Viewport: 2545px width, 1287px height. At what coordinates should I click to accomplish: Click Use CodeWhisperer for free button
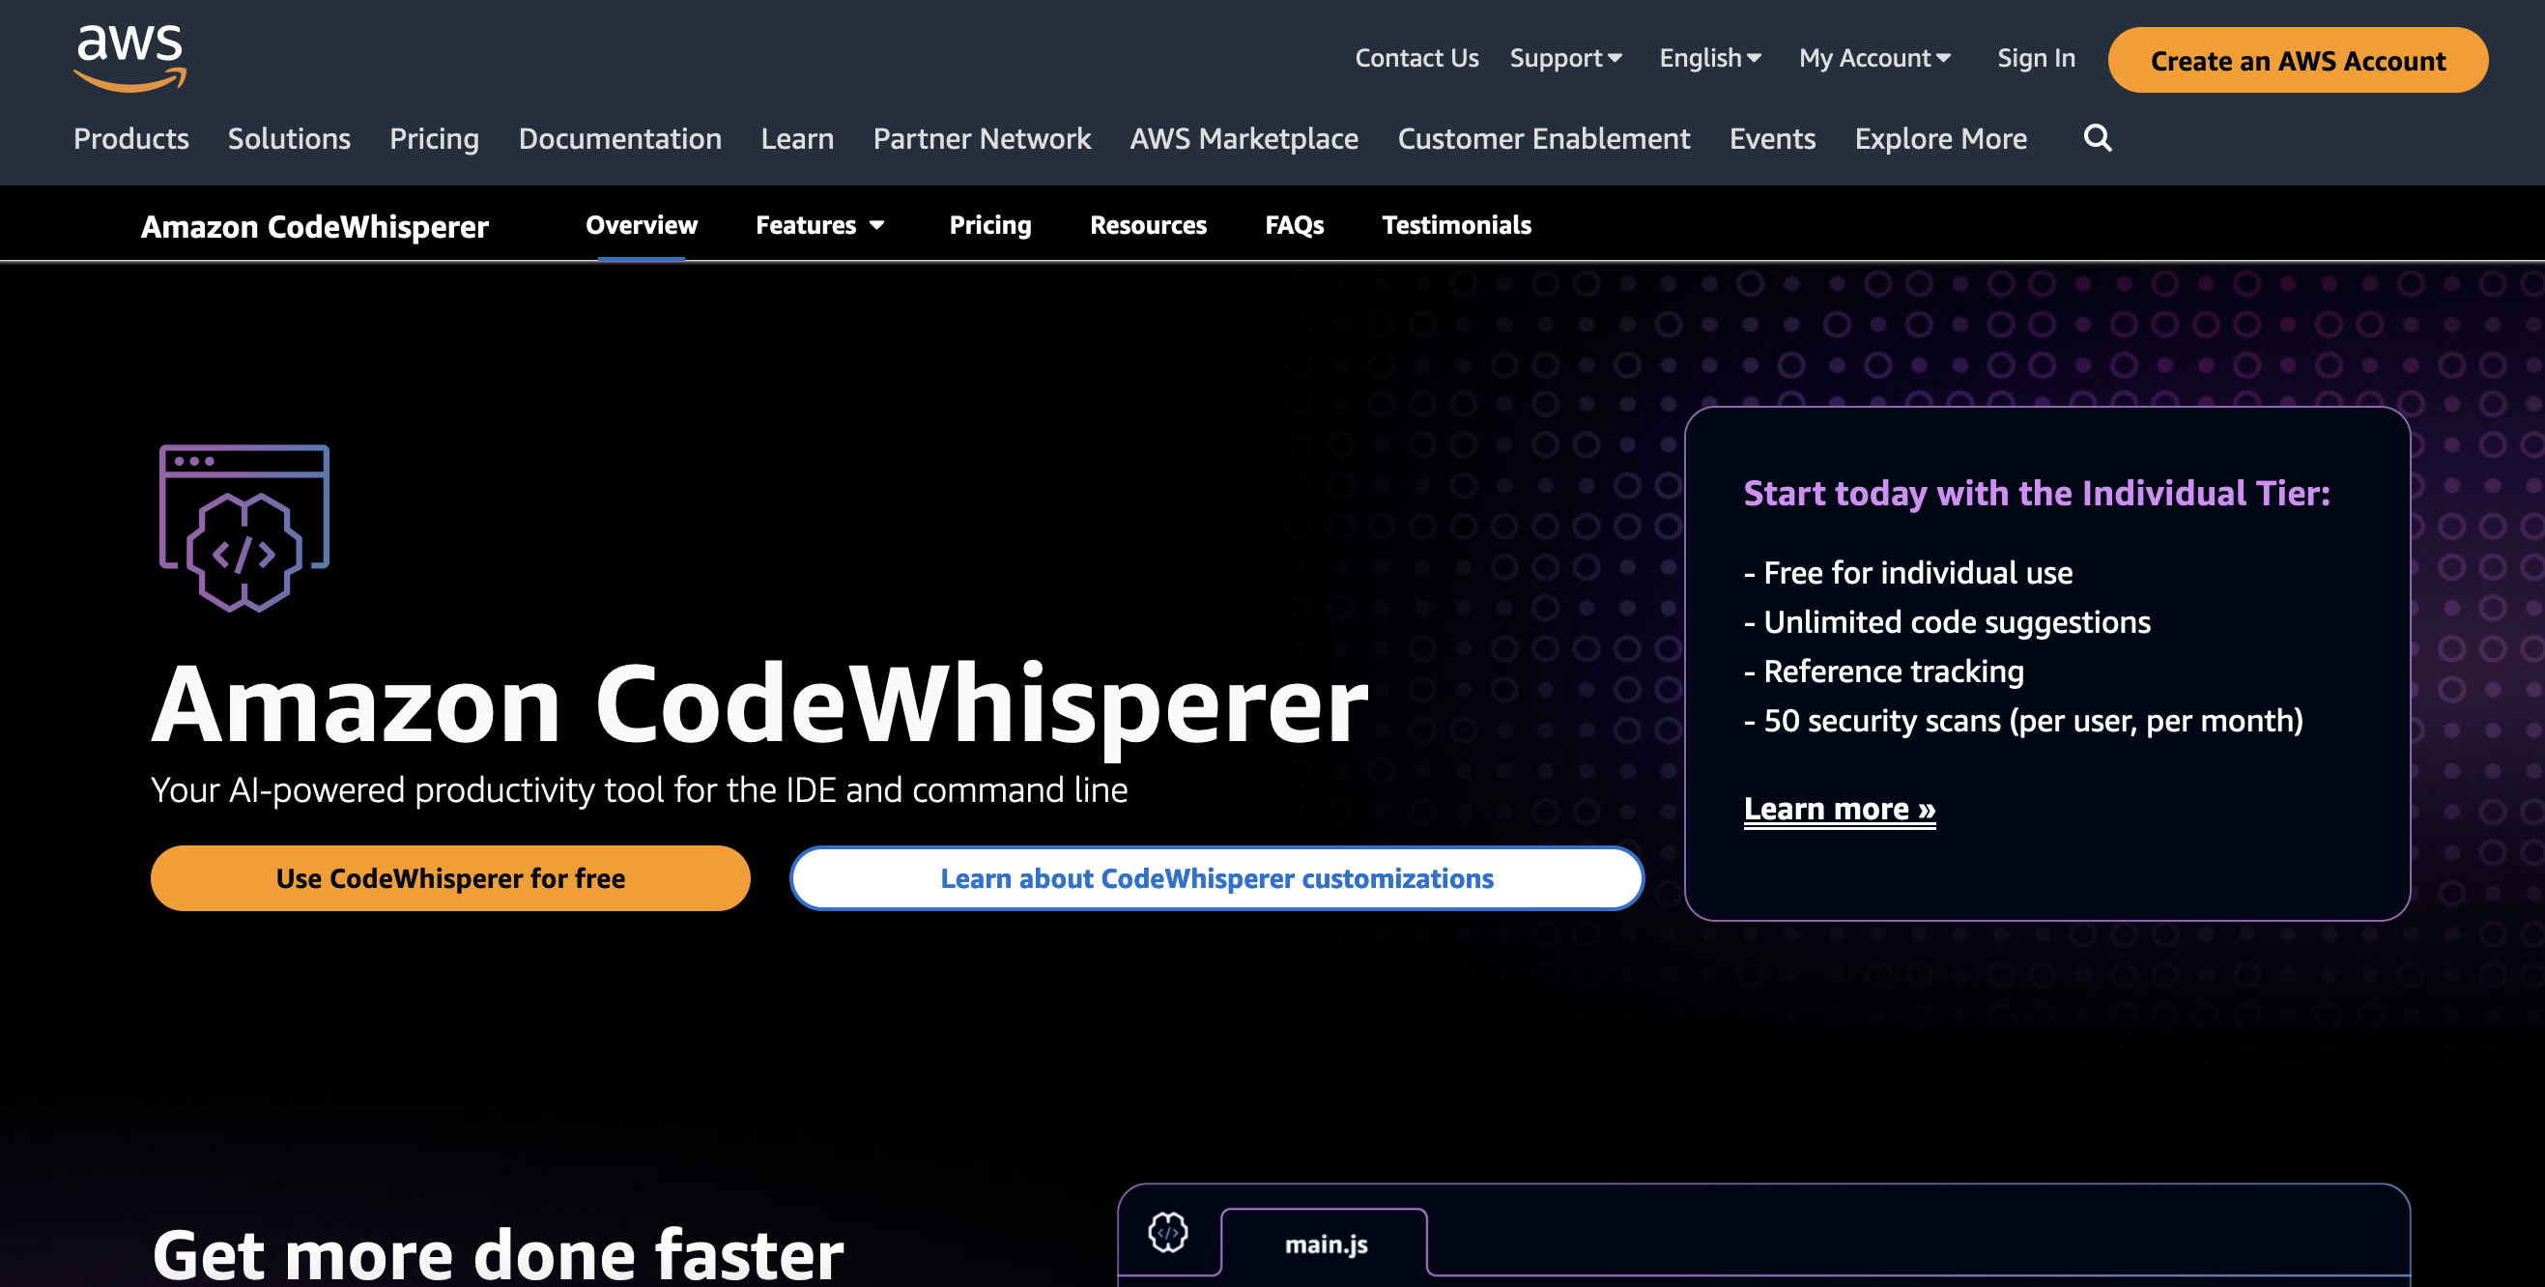(x=450, y=878)
